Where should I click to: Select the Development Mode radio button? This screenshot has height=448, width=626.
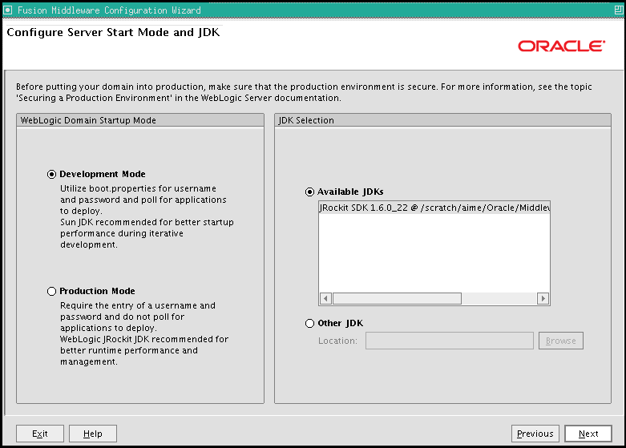(x=51, y=174)
